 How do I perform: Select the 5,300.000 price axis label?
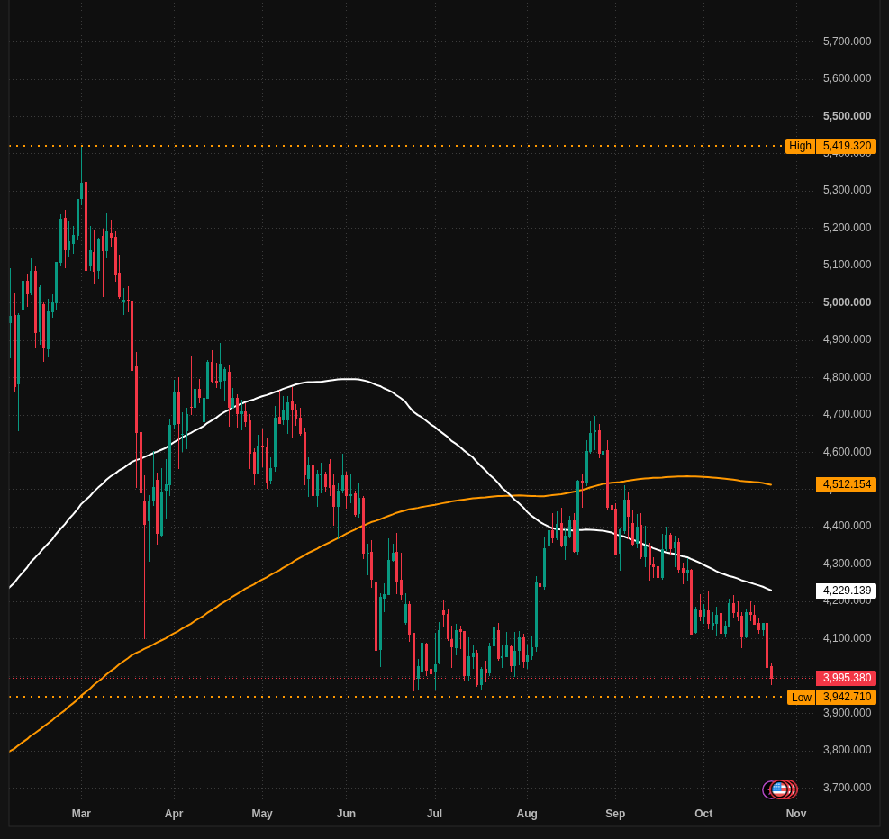pos(847,190)
